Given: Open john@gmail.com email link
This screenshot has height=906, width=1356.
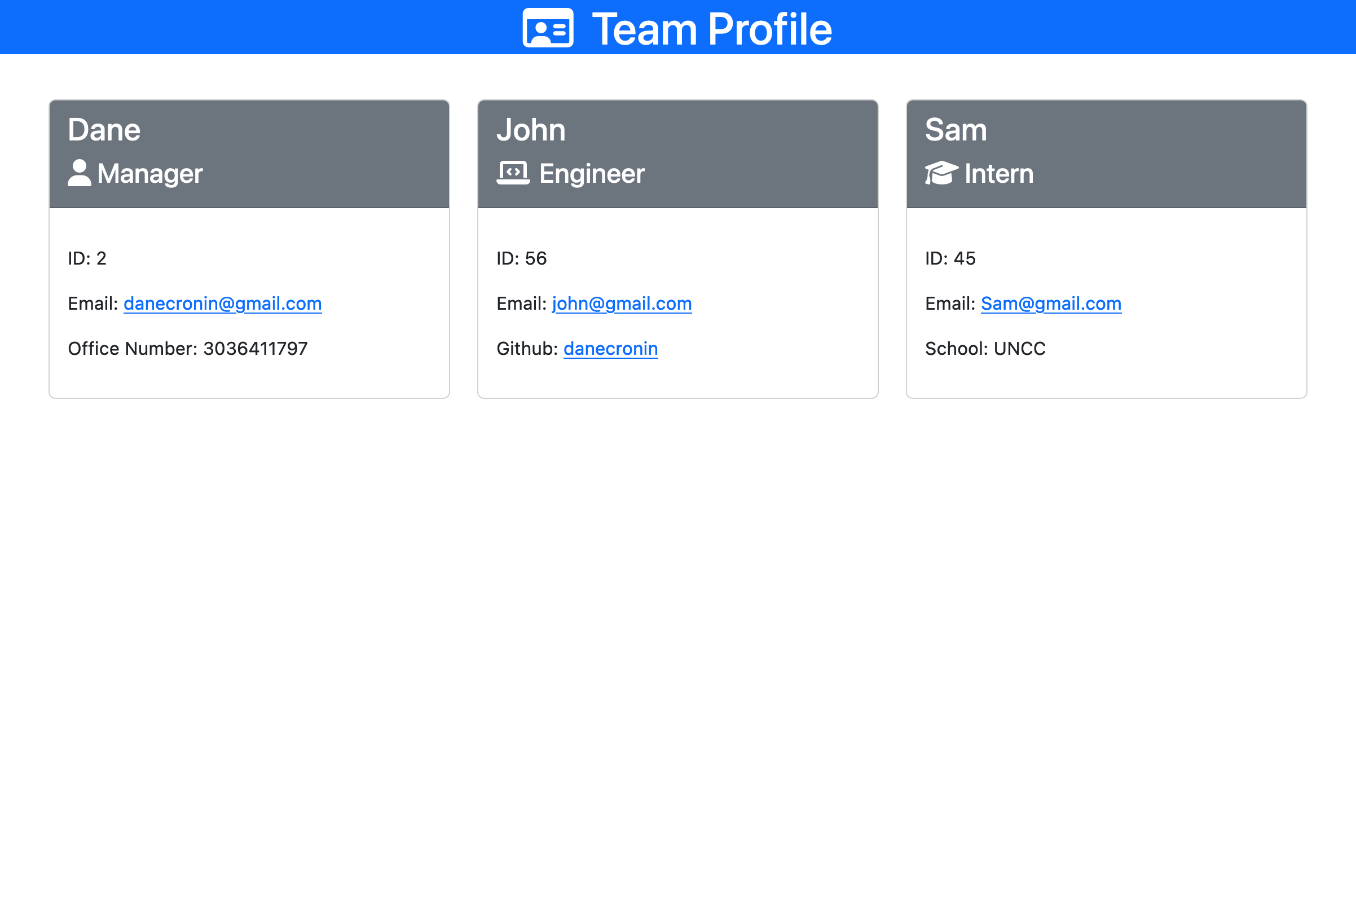Looking at the screenshot, I should 621,303.
